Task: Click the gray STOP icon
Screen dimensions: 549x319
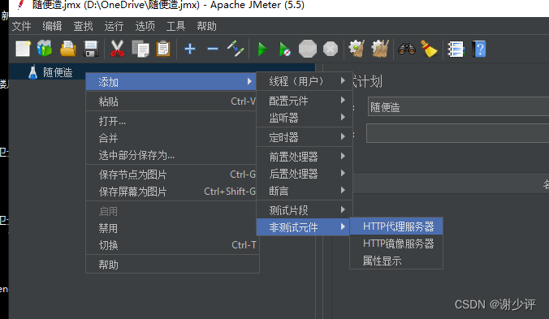Action: point(308,49)
